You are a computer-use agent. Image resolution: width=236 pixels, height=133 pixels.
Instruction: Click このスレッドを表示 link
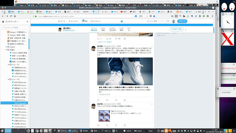point(104,42)
